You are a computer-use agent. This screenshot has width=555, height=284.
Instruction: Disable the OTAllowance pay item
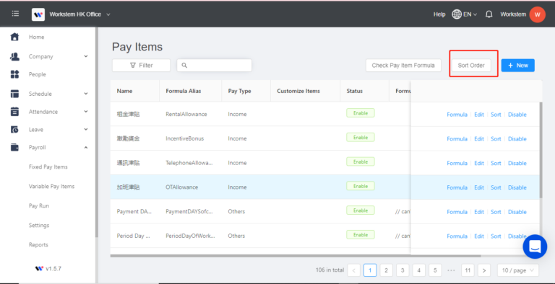click(x=517, y=187)
